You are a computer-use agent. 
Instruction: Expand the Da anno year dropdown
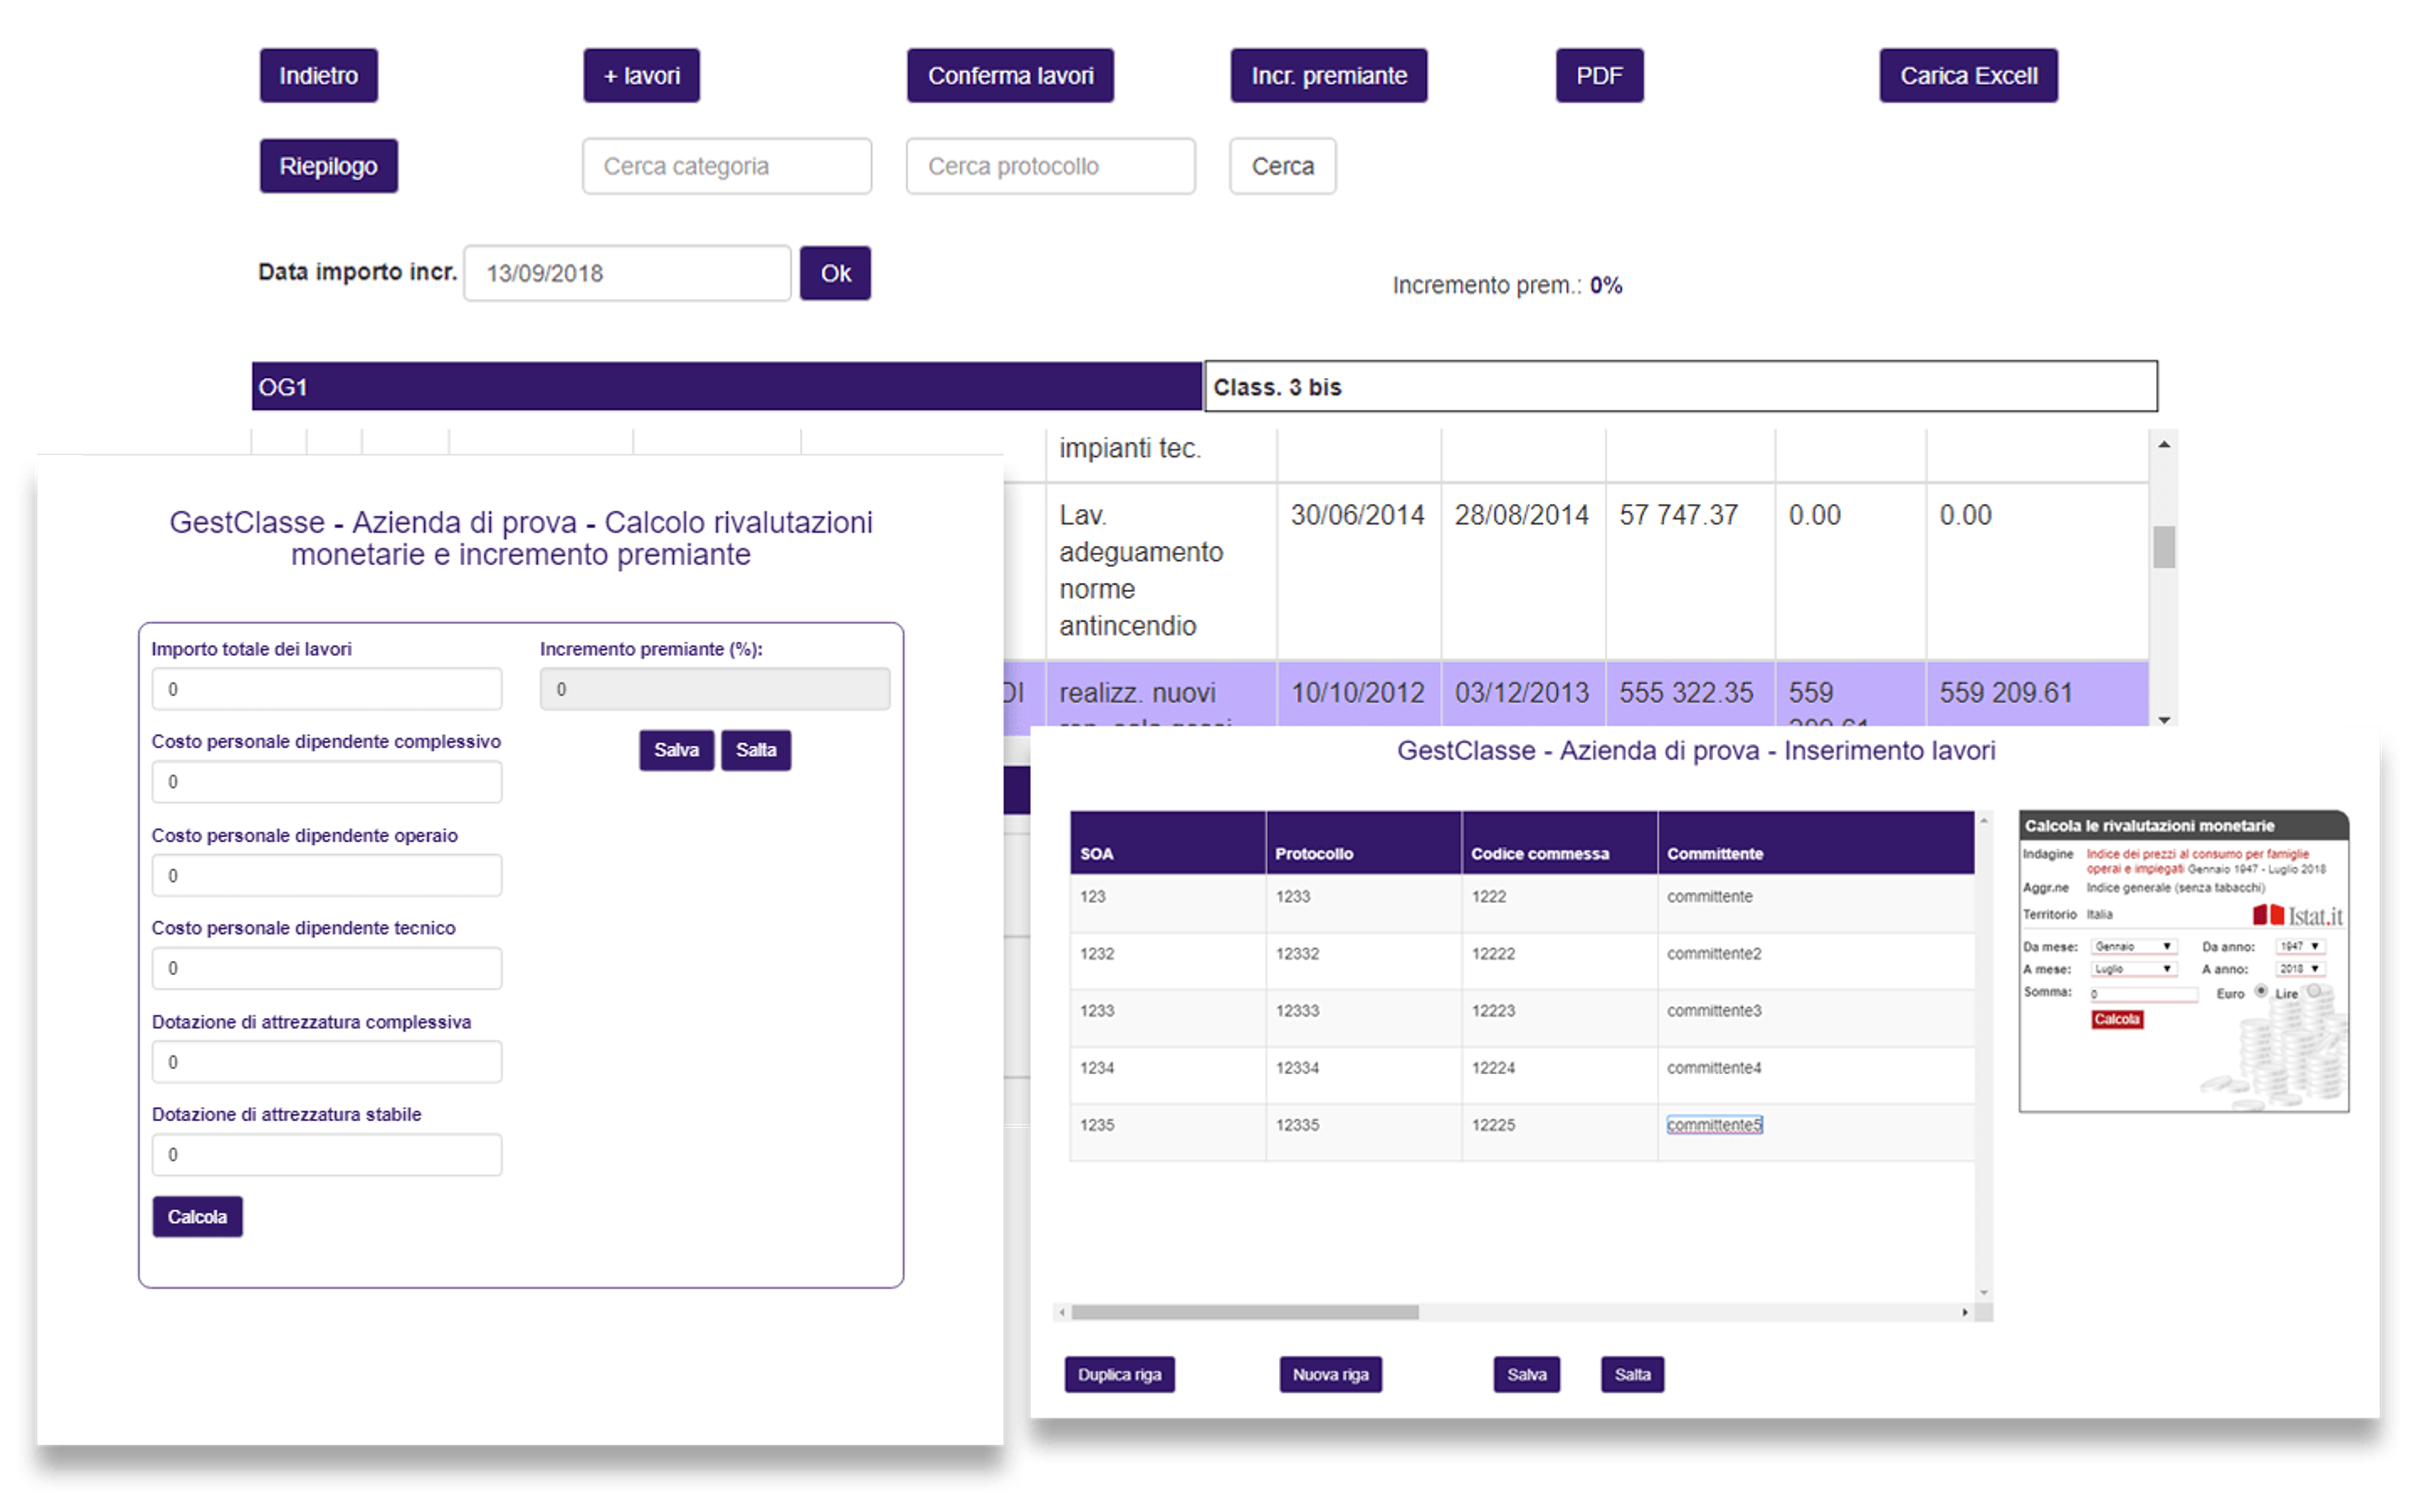2300,946
